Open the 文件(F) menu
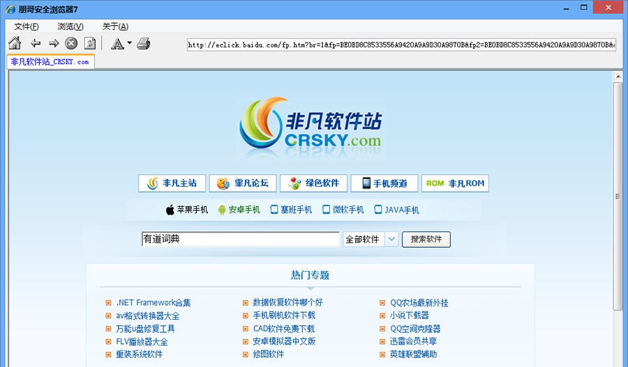The image size is (628, 367). tap(27, 26)
